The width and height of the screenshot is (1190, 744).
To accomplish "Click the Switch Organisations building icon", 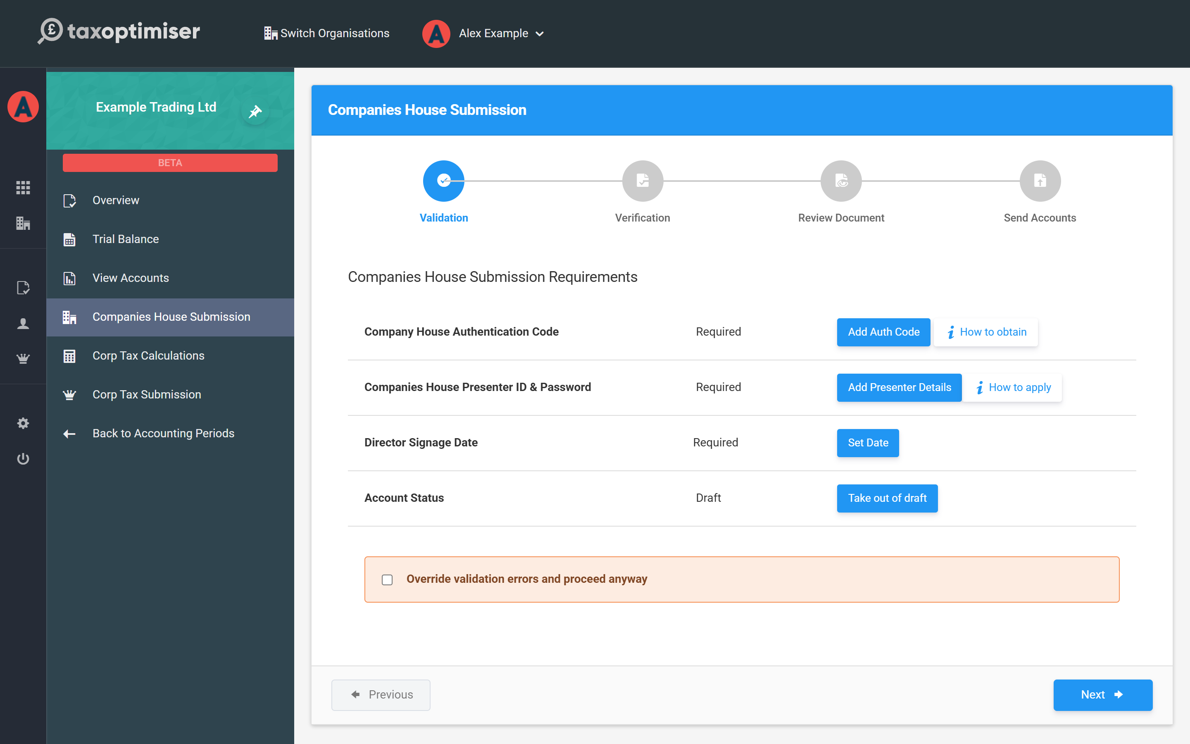I will (271, 33).
